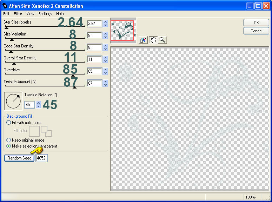This screenshot has height=202, width=272.
Task: Increase Twinkle Amount with up arrow
Action: [x=106, y=82]
